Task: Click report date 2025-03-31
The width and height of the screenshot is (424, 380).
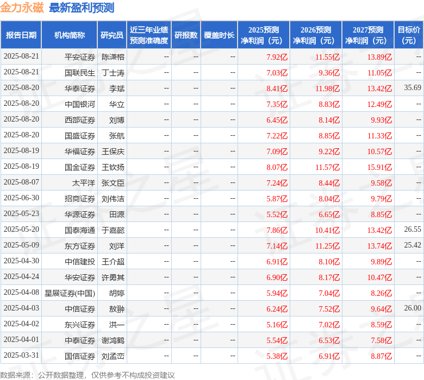Action: 21,355
